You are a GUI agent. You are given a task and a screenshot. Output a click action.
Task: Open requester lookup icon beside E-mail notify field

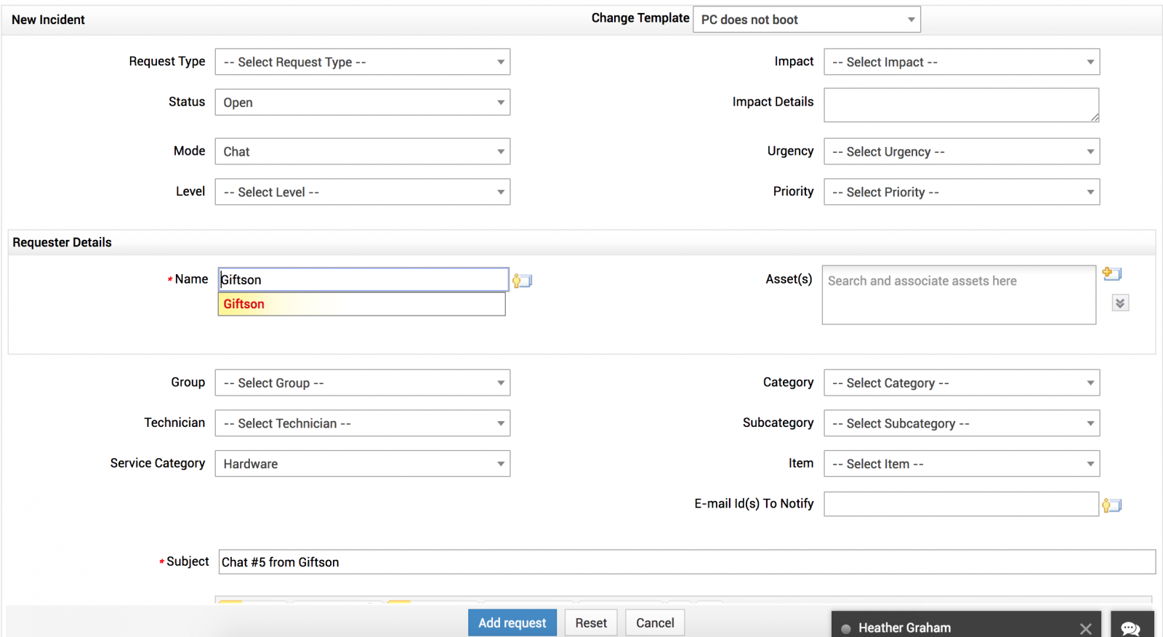click(1111, 505)
